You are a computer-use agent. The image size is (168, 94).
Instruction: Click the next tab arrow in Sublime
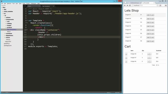[25, 6]
